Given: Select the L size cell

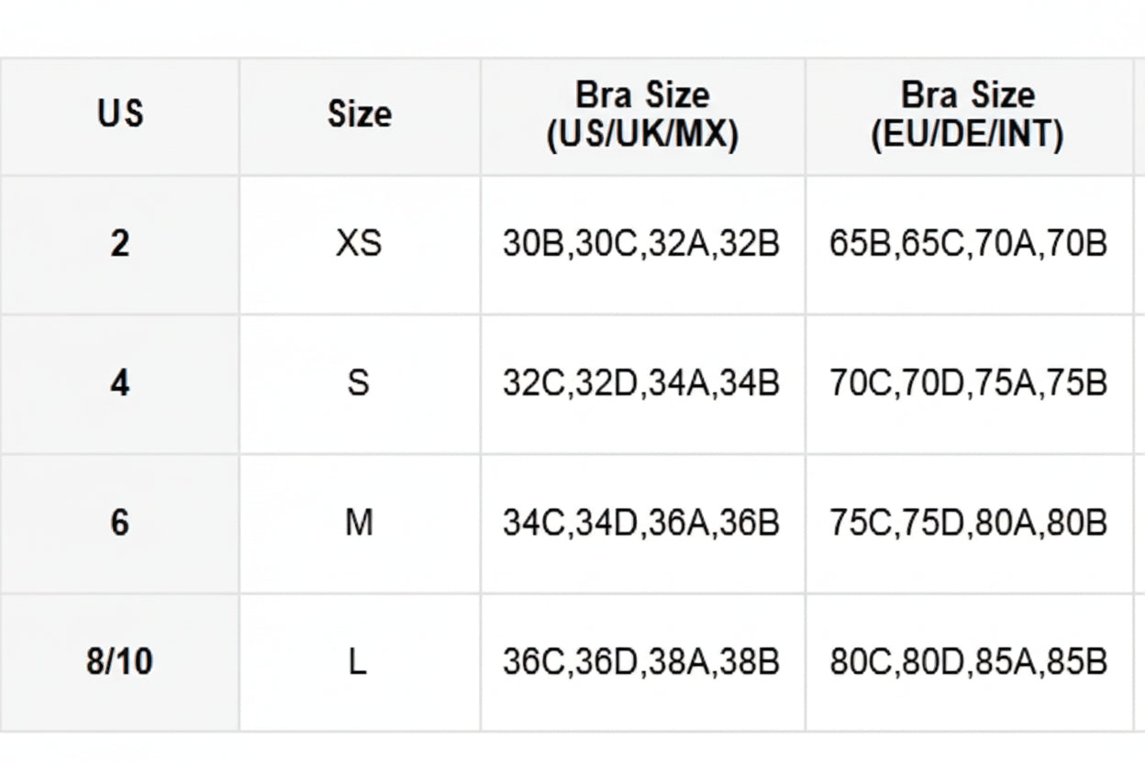Looking at the screenshot, I should [x=359, y=662].
